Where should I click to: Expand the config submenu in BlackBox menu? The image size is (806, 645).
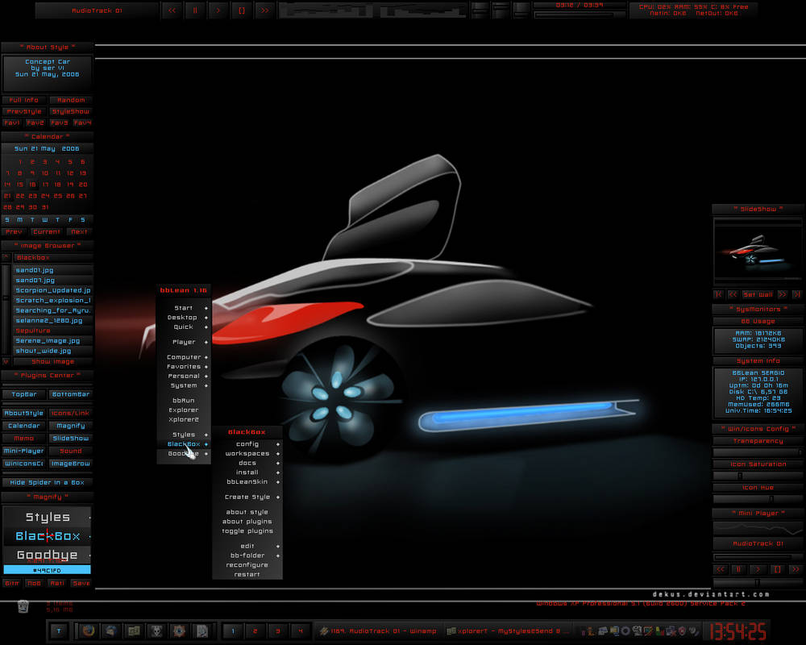coord(247,444)
